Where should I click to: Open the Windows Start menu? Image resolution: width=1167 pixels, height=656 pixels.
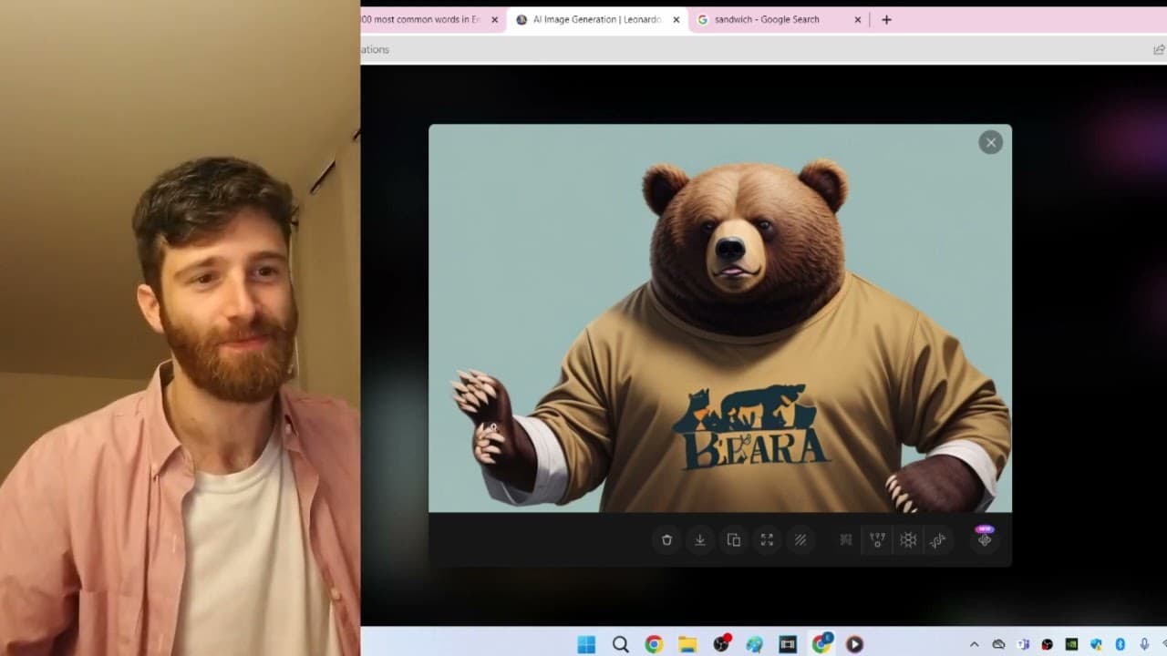(x=586, y=644)
